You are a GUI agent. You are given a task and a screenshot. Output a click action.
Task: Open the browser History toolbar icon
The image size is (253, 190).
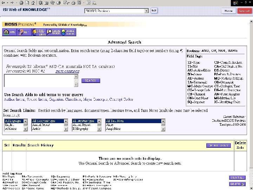58,2
